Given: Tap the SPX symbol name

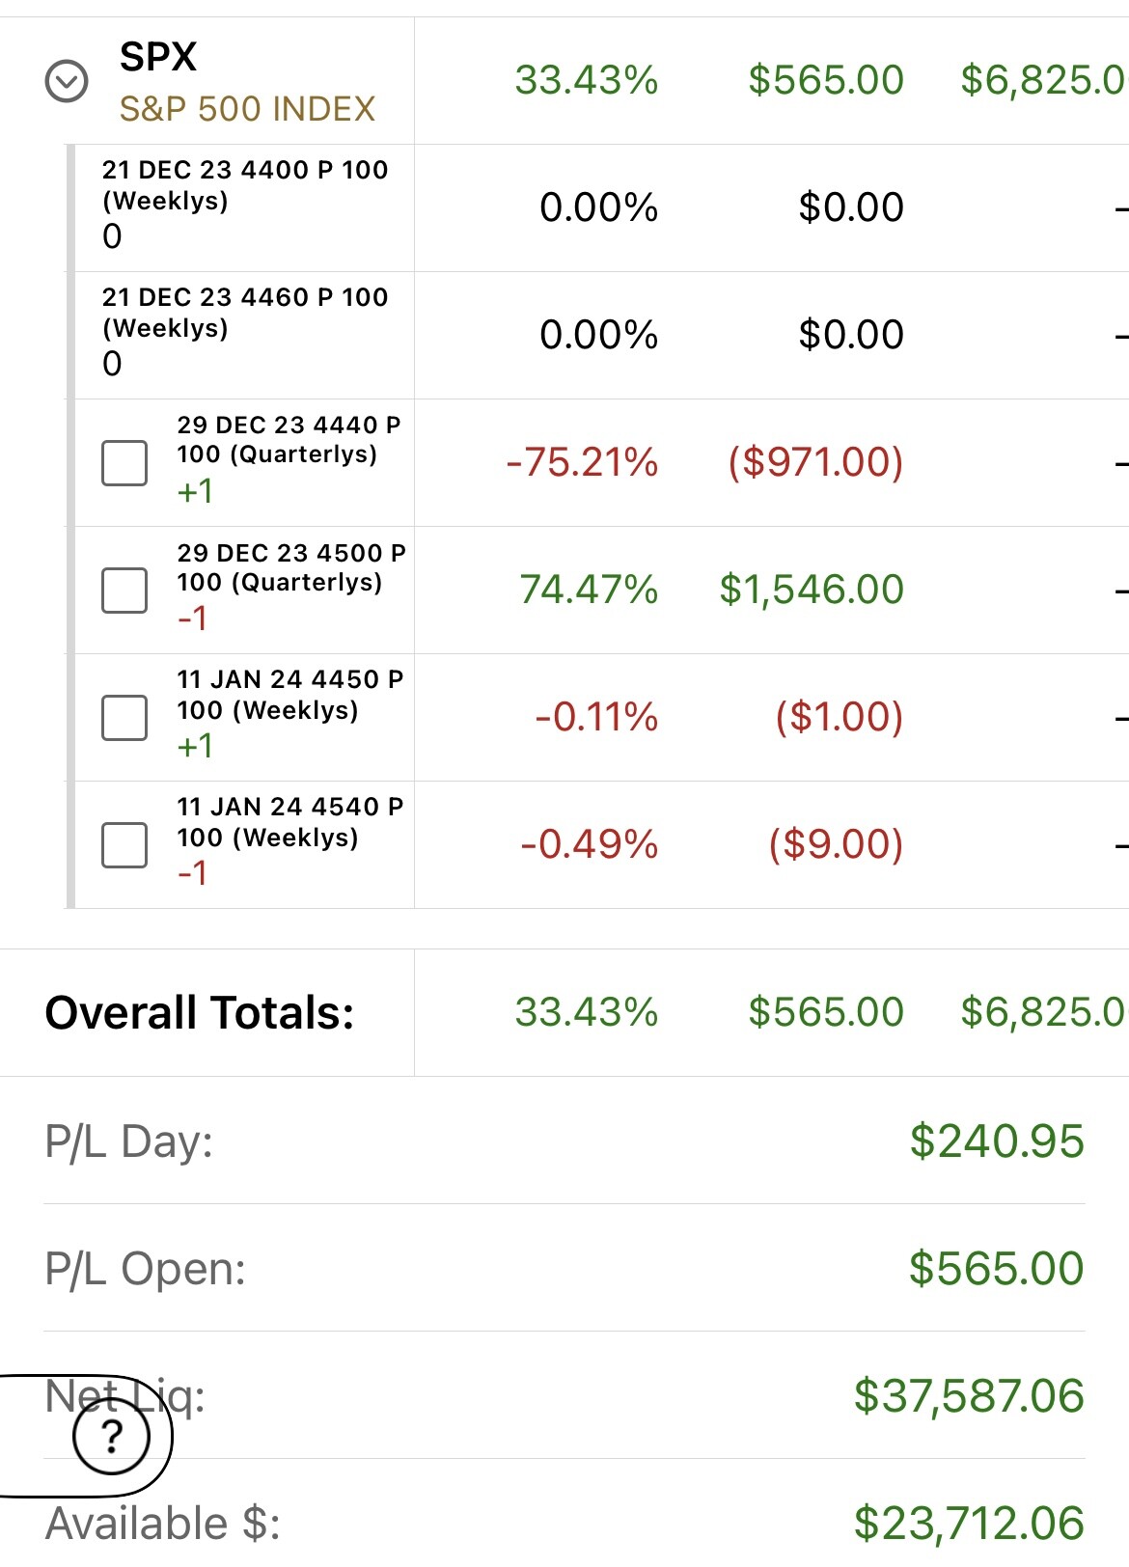Looking at the screenshot, I should tap(158, 57).
